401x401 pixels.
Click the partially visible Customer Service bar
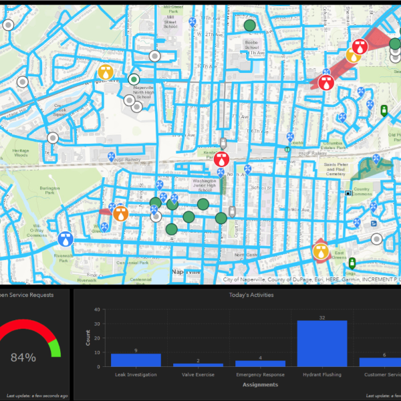(380, 362)
